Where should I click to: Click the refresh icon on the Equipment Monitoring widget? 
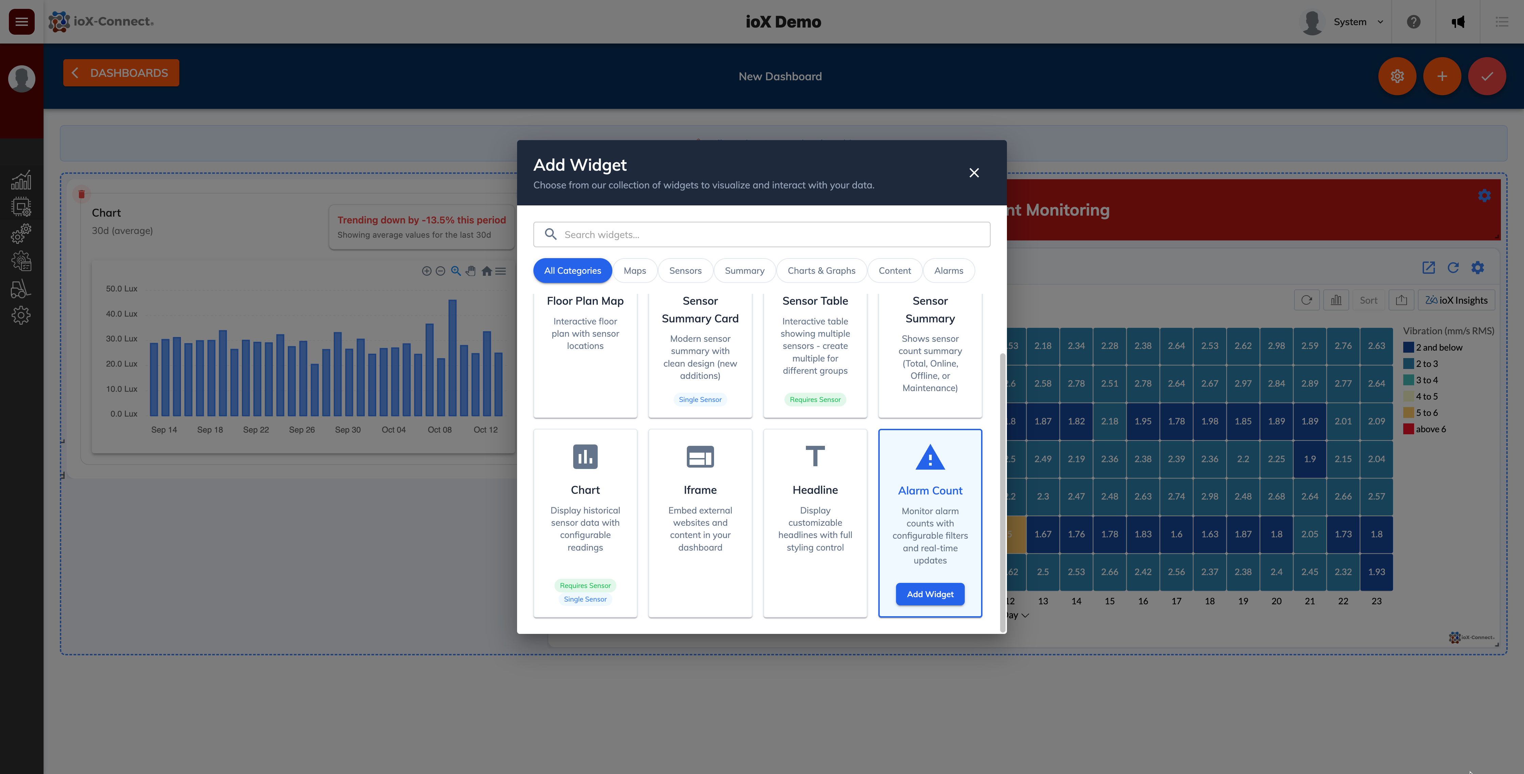1454,268
